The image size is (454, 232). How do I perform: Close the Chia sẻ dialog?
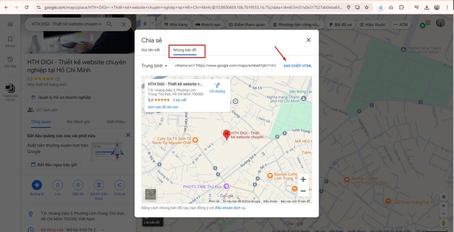click(x=309, y=40)
